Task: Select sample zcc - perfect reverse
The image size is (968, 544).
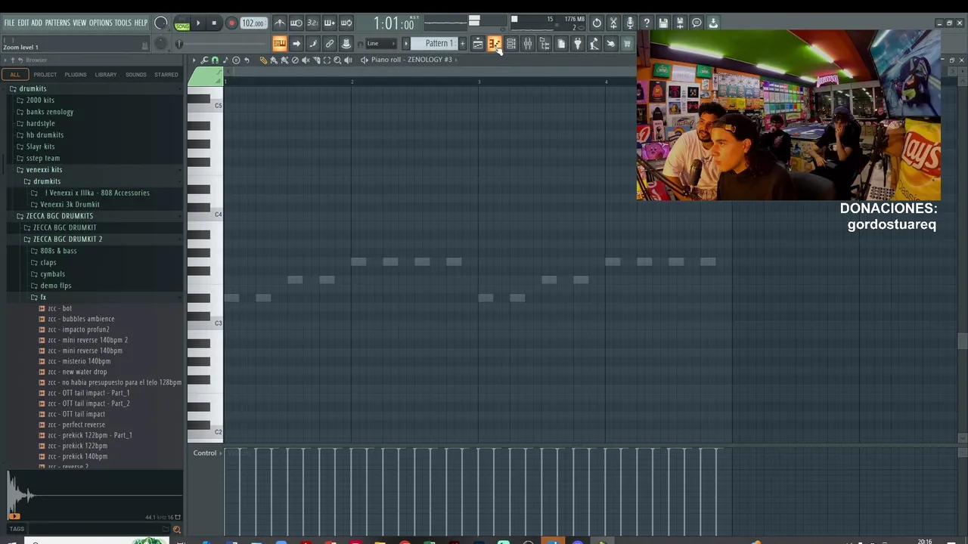Action: [x=76, y=425]
